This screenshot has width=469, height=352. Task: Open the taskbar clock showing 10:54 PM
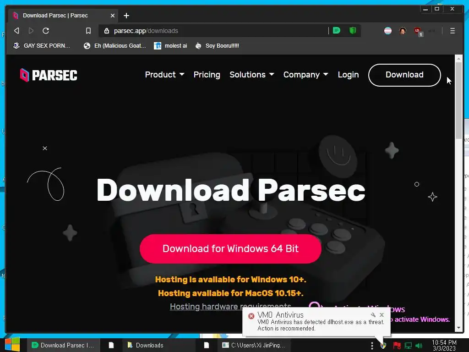coord(444,345)
